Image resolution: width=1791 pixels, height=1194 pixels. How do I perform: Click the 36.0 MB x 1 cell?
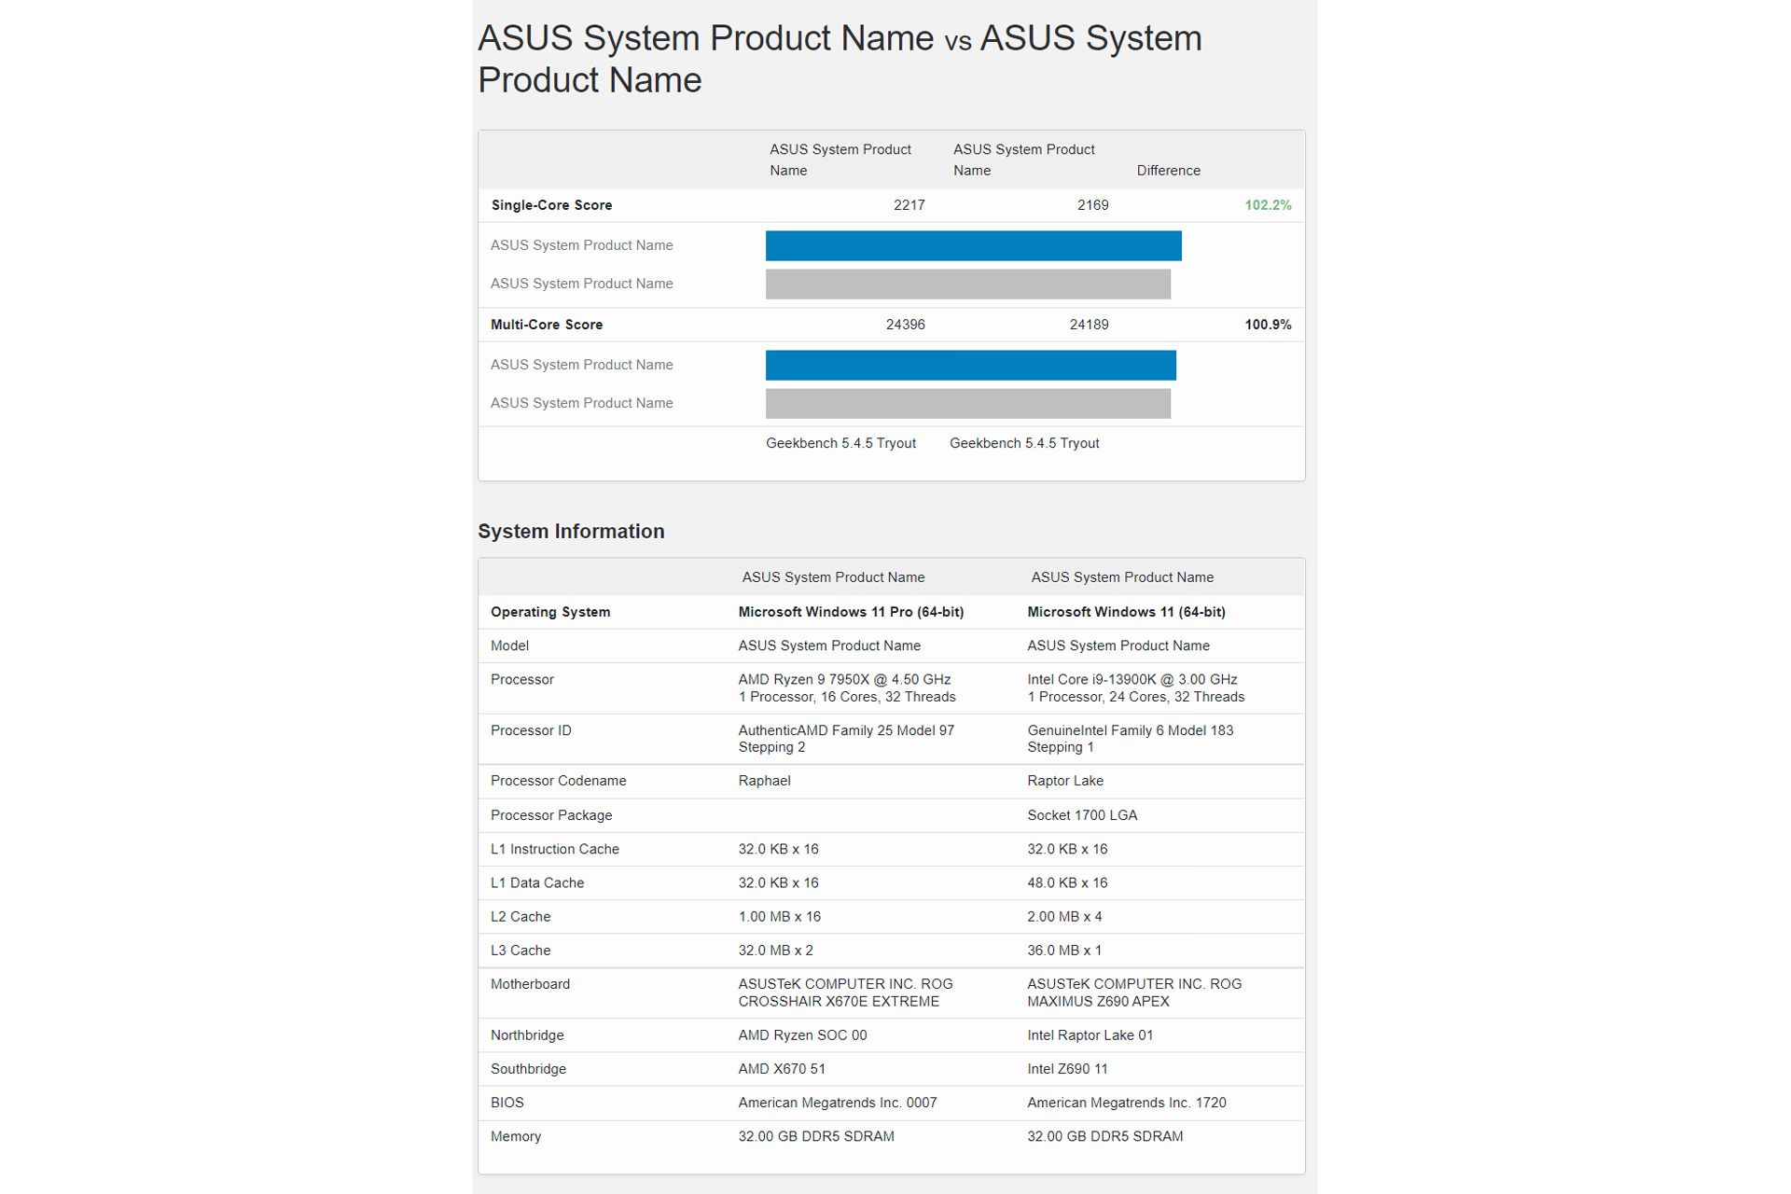[1064, 951]
